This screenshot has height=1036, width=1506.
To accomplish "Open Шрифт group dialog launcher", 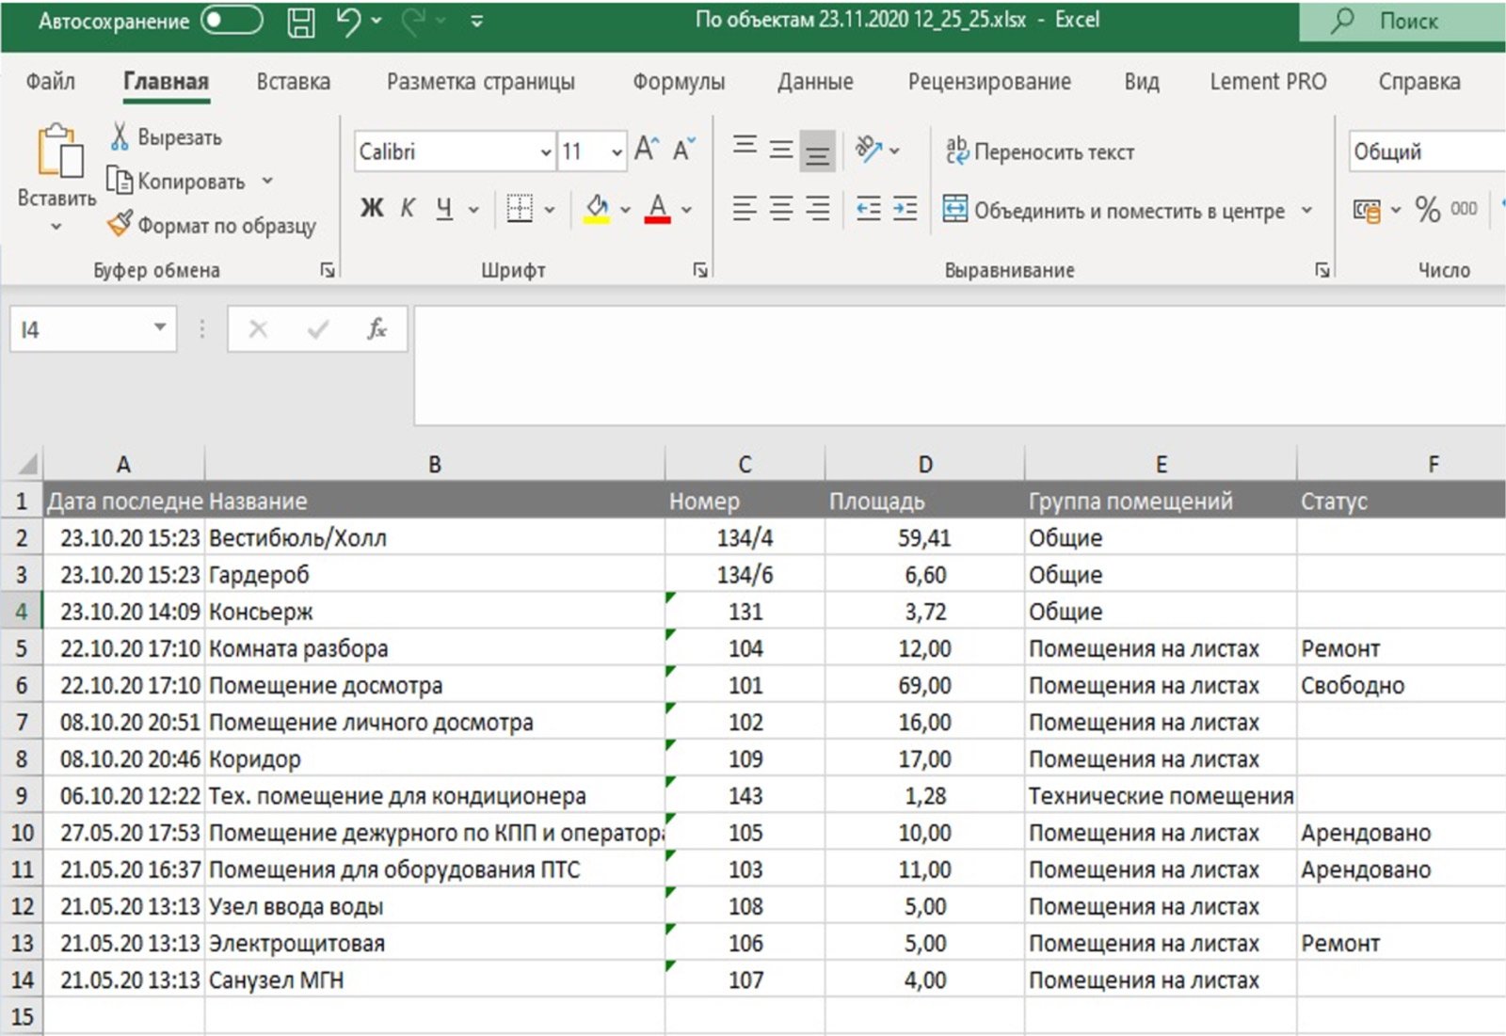I will (x=700, y=271).
